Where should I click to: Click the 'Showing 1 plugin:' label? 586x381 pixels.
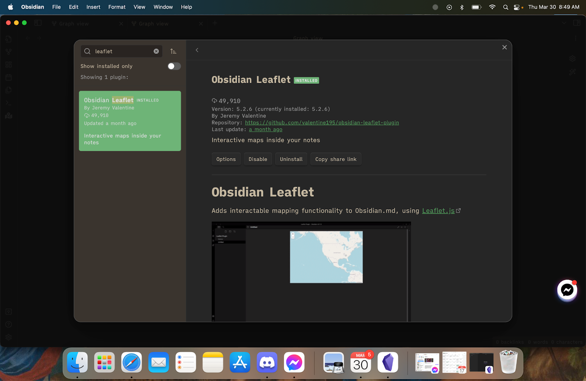point(104,77)
